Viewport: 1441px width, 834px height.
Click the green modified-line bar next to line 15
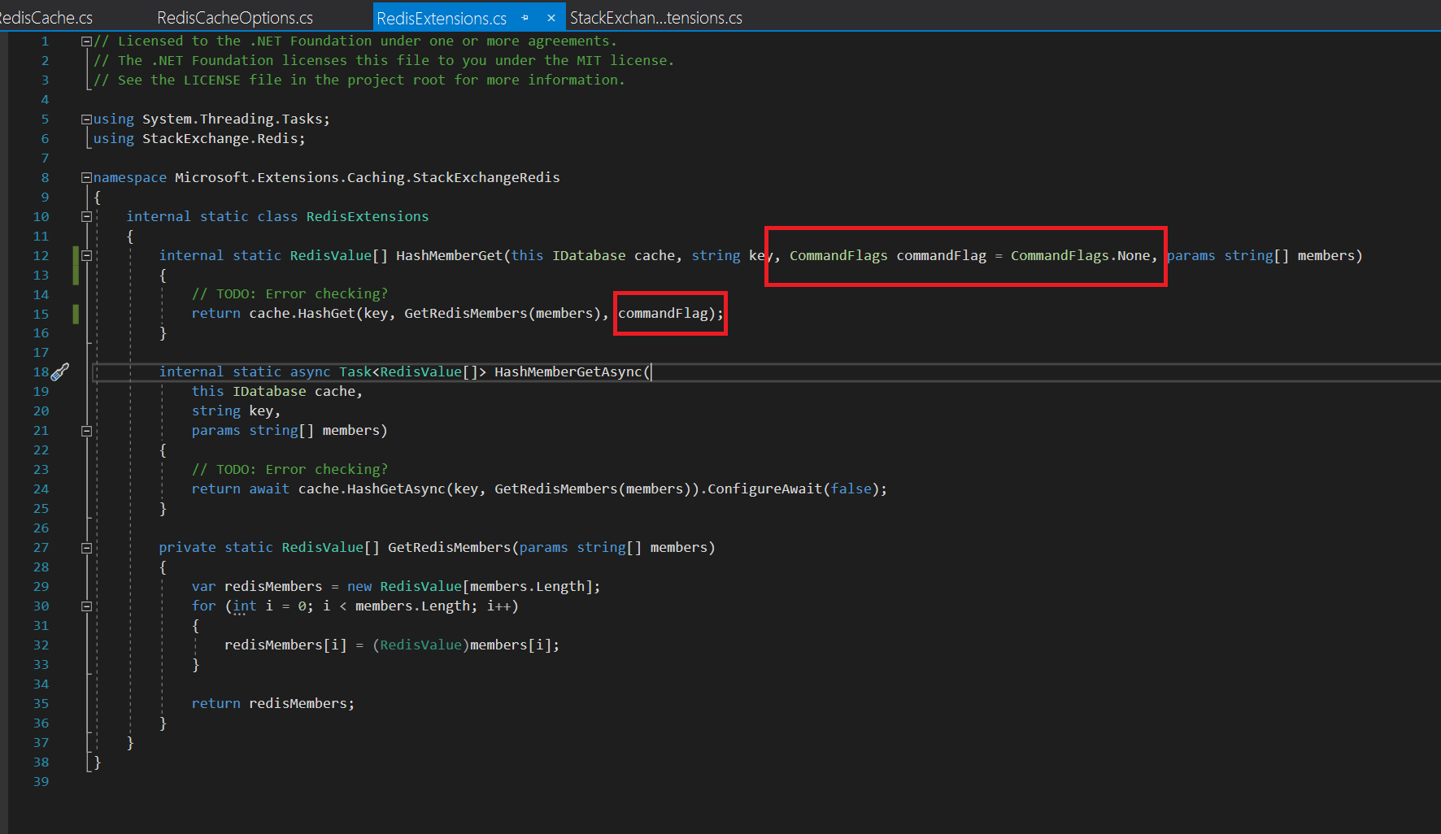tap(75, 313)
